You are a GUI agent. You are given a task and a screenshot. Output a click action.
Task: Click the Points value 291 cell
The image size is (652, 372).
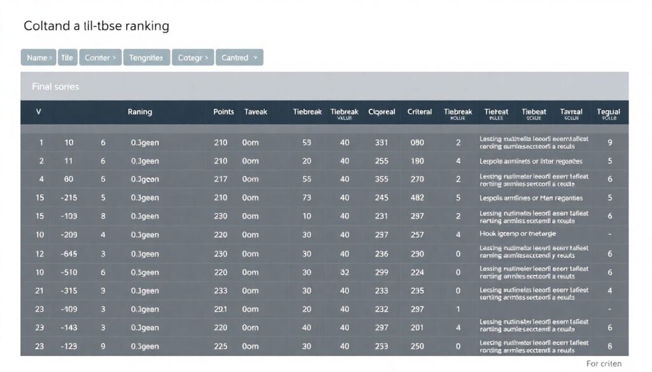point(220,310)
